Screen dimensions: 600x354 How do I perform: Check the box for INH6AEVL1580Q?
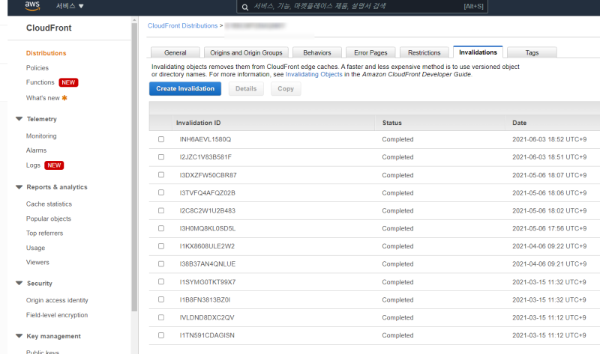point(161,139)
